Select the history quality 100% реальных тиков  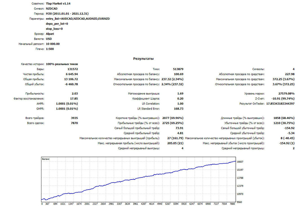click(62, 64)
